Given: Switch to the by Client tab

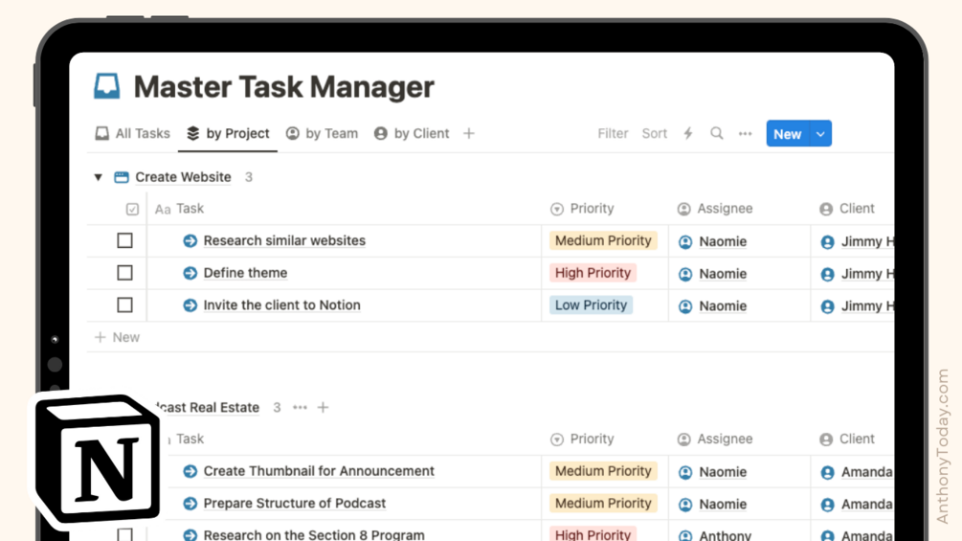Looking at the screenshot, I should pos(412,134).
